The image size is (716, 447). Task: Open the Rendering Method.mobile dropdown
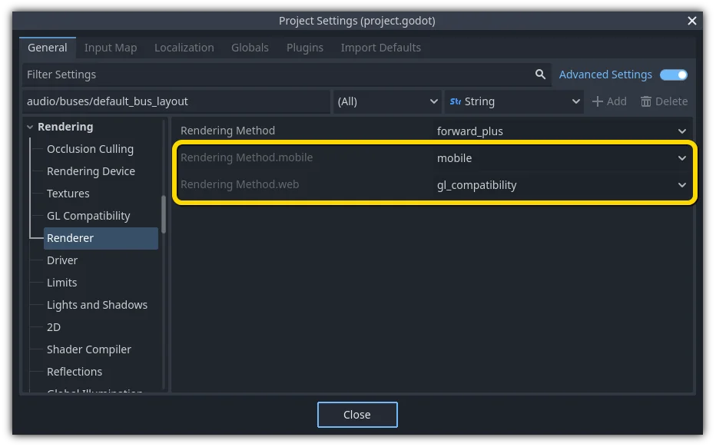point(562,158)
